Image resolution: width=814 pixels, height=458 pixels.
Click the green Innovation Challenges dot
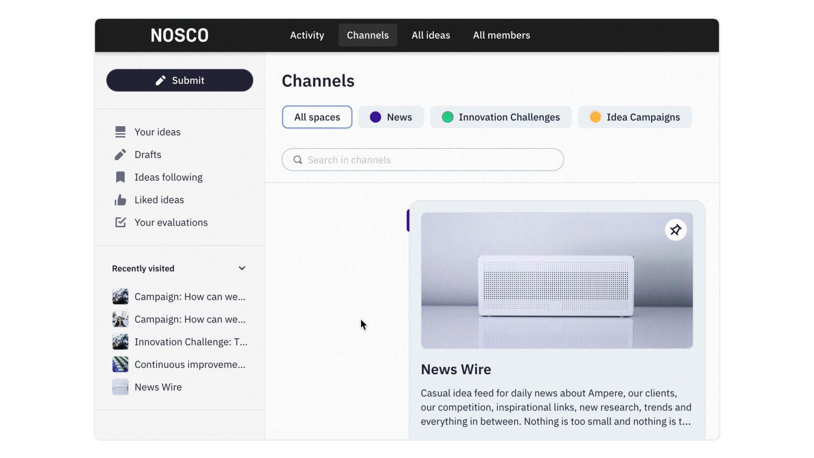click(x=447, y=117)
